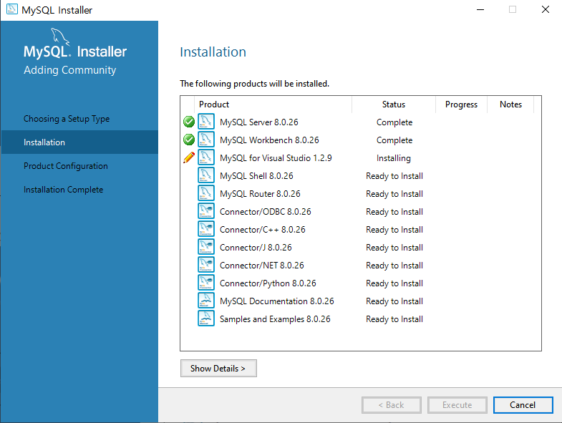The width and height of the screenshot is (562, 423).
Task: Click green checkmark beside MySQL Server
Action: (189, 122)
